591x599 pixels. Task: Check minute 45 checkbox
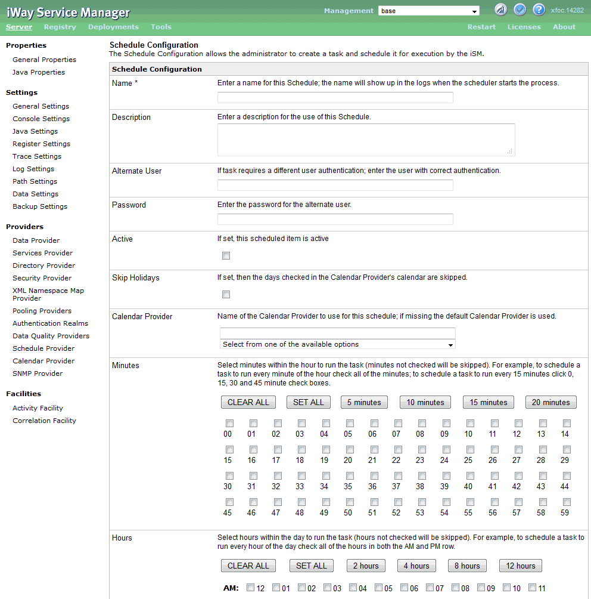229,502
